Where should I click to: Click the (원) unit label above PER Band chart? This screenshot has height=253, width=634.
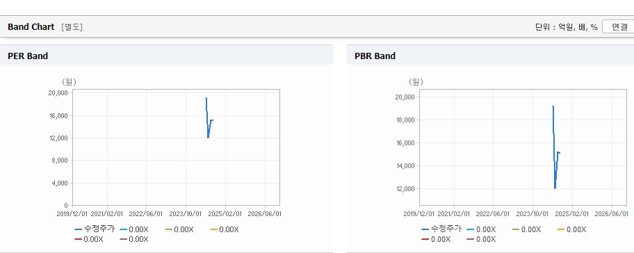[69, 82]
